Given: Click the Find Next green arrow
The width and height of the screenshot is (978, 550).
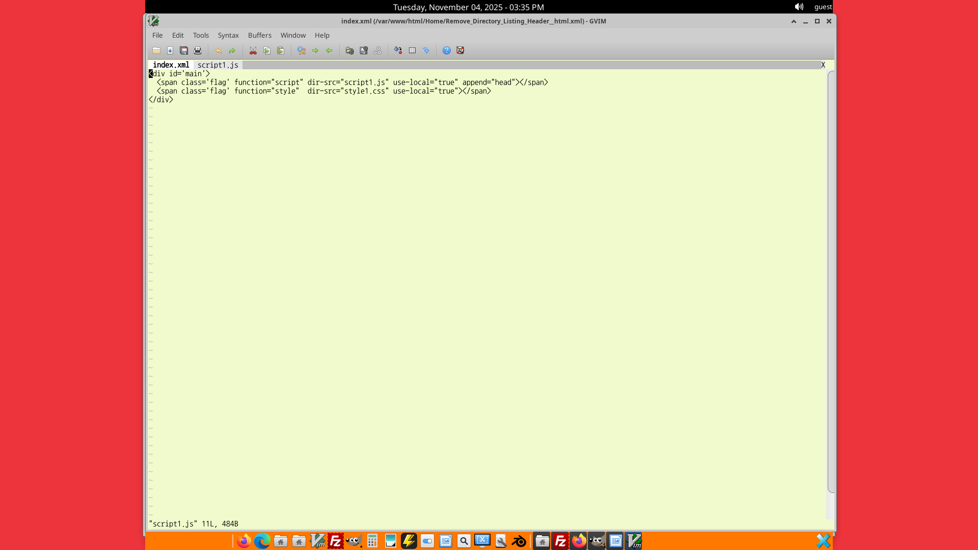Looking at the screenshot, I should [x=315, y=50].
